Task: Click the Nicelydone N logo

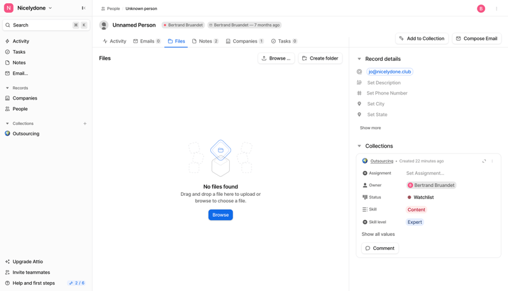Action: pos(9,8)
